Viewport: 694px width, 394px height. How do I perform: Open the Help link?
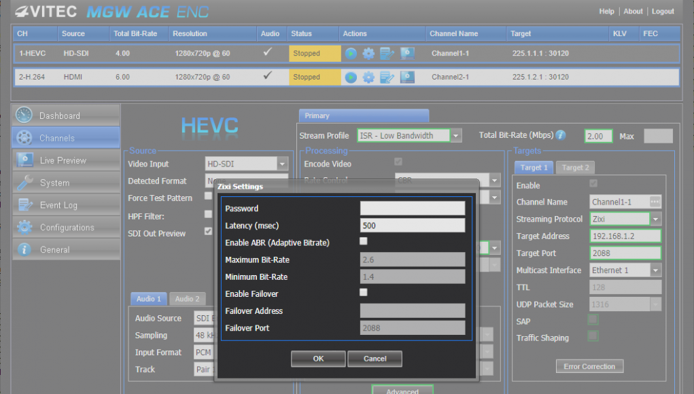tap(606, 12)
